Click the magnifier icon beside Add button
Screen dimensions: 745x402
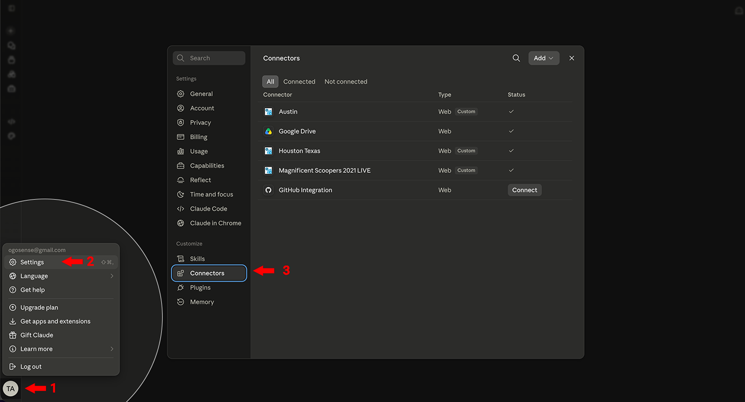[x=516, y=58]
